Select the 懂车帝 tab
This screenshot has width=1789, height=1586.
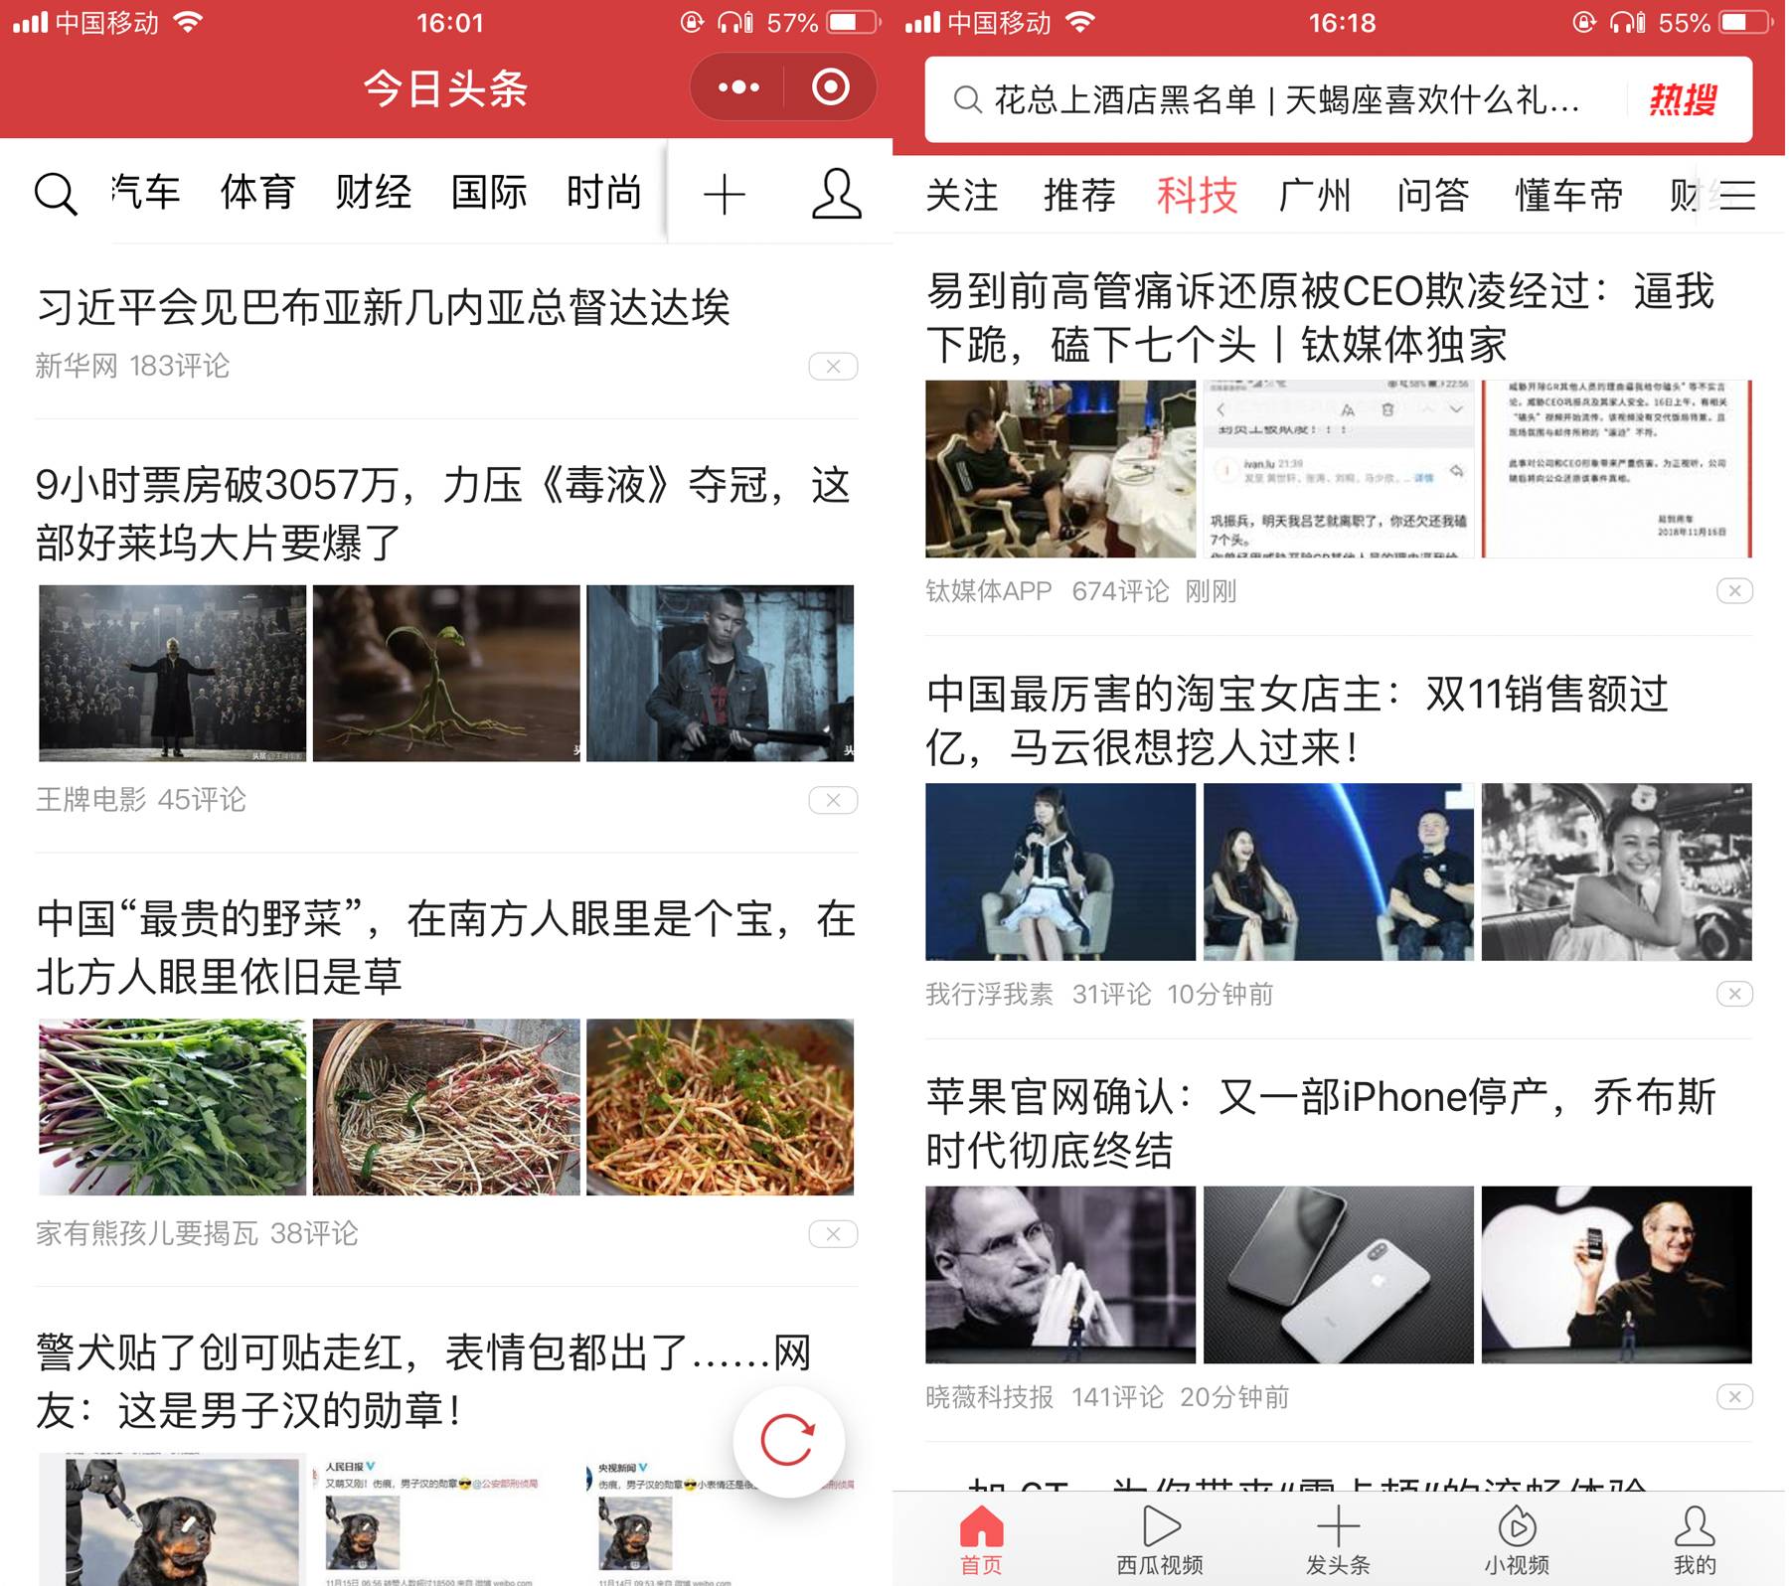pos(1569,196)
